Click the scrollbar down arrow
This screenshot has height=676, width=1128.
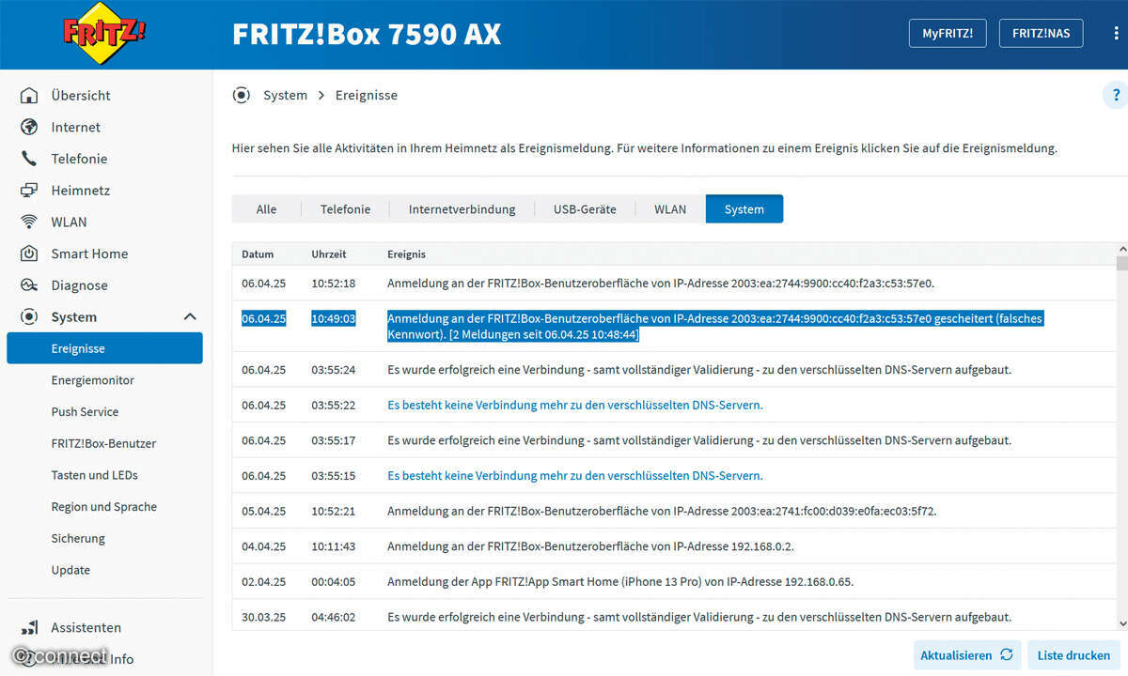[x=1120, y=623]
